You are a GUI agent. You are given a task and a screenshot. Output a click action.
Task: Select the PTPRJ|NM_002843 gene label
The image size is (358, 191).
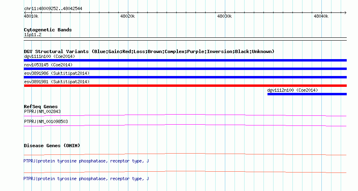tap(43, 111)
